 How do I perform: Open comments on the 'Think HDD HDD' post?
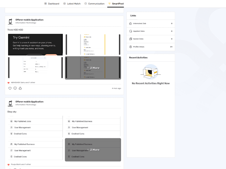[15, 88]
